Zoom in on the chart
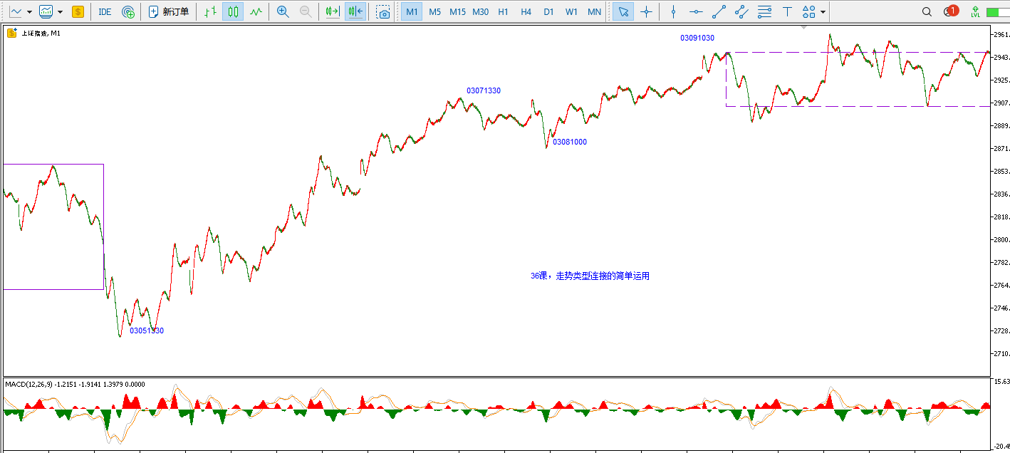 (283, 11)
